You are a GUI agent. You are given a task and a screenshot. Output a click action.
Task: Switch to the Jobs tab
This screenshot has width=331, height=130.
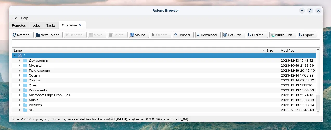click(36, 25)
